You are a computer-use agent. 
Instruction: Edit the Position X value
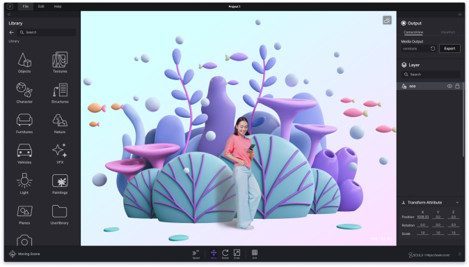coord(422,217)
